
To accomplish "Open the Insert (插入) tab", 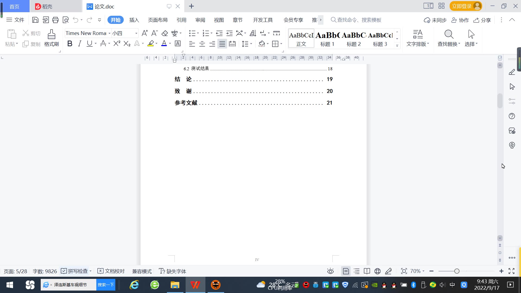I will coord(134,20).
